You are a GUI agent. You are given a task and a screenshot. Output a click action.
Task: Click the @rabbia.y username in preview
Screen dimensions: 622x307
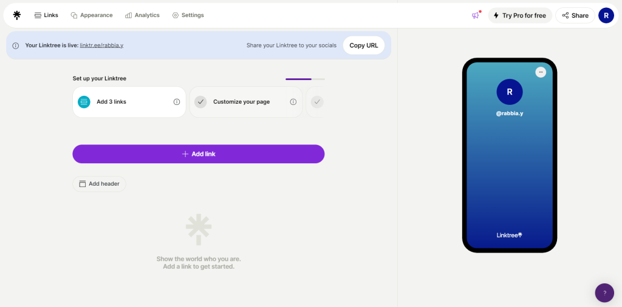[510, 113]
